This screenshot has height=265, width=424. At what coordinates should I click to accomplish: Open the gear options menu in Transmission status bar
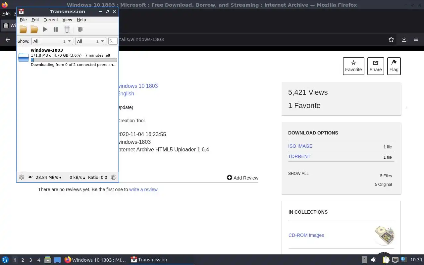click(x=22, y=177)
